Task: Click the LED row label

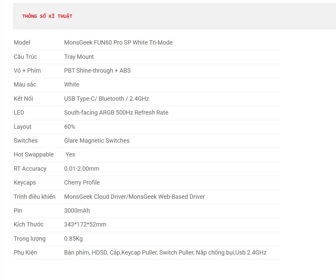Action: click(x=19, y=113)
